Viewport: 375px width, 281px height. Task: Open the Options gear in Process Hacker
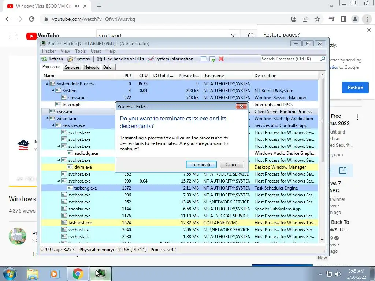70,59
